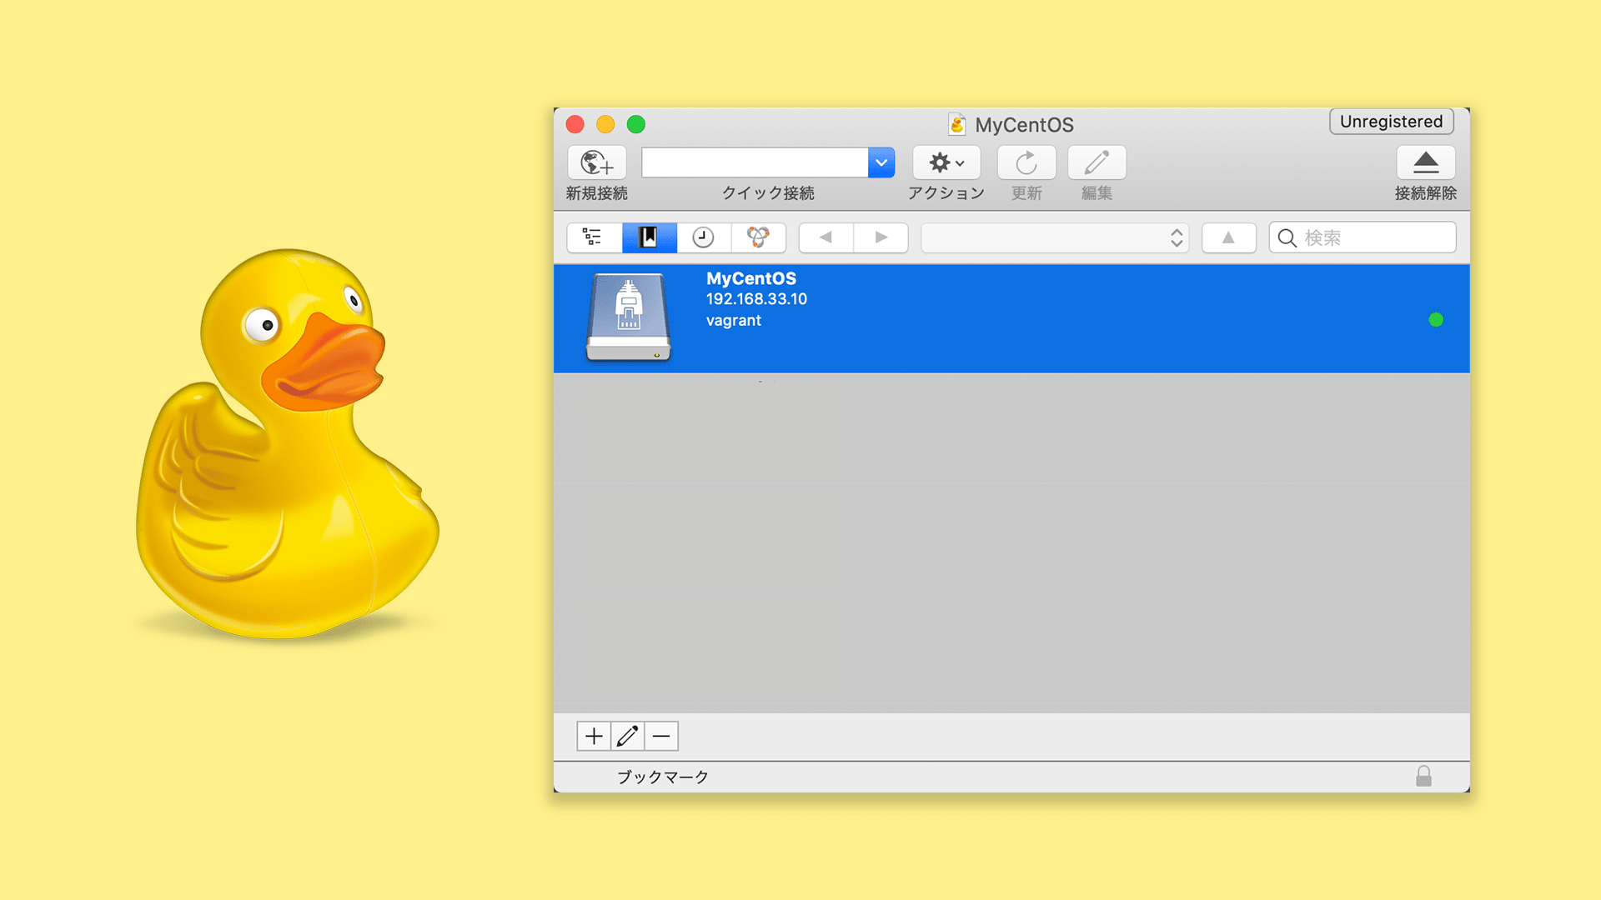Expand the quick connect dropdown arrow
Image resolution: width=1601 pixels, height=900 pixels.
[x=881, y=162]
